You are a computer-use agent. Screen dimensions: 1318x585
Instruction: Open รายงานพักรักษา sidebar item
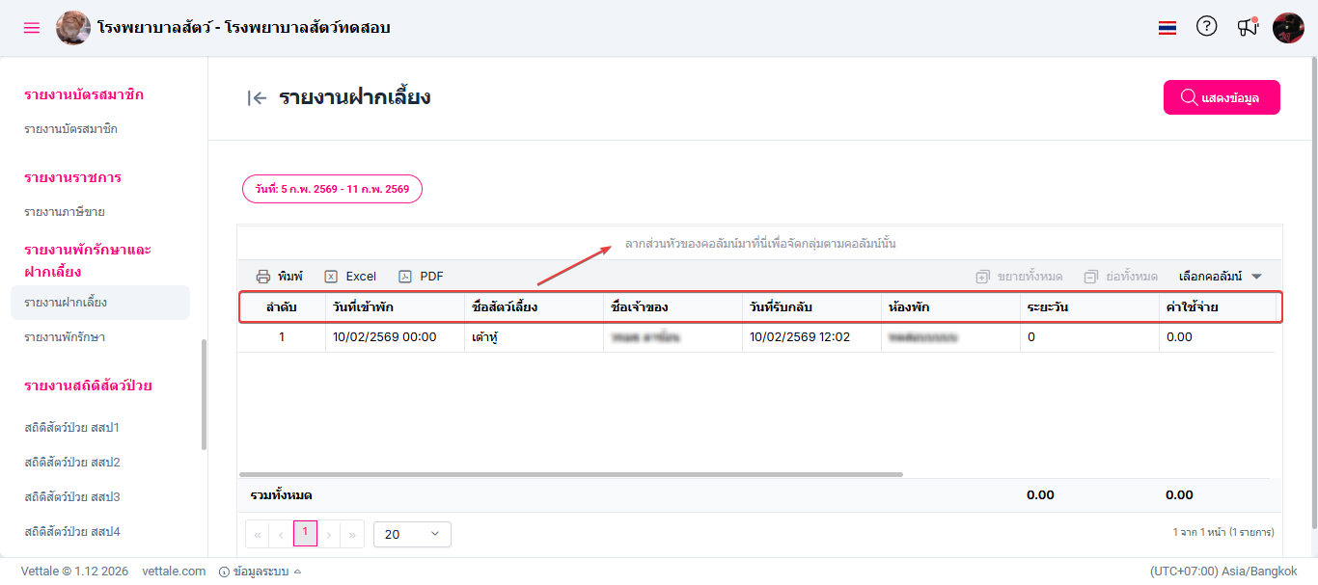tap(65, 337)
